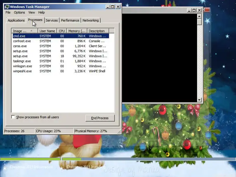
Task: Click the 18 CPU value for setup.exe
Action: click(62, 56)
